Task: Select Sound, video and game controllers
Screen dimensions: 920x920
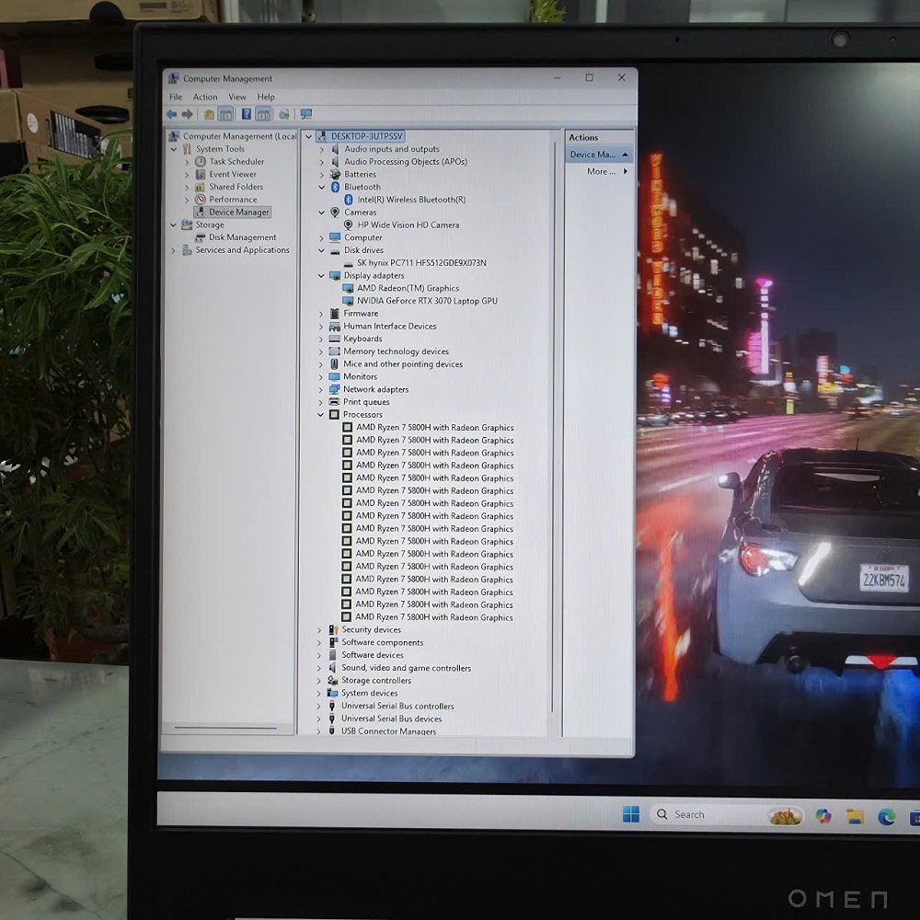Action: point(406,668)
